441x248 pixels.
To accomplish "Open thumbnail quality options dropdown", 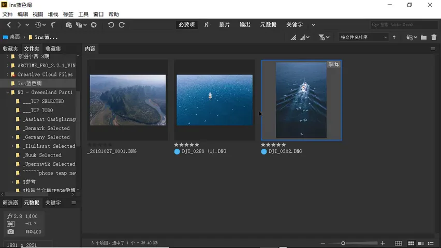I will pos(304,37).
